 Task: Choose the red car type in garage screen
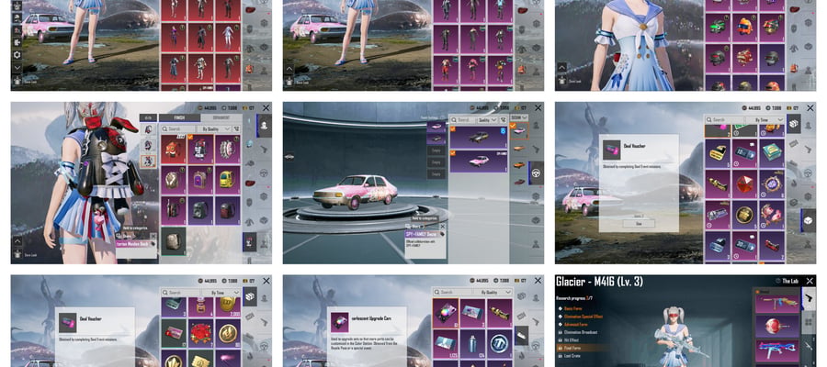pos(519,183)
